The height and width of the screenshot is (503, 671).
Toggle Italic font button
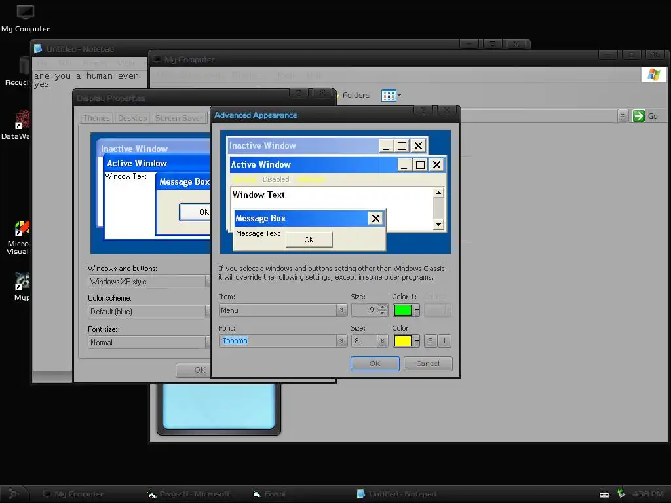(x=444, y=341)
